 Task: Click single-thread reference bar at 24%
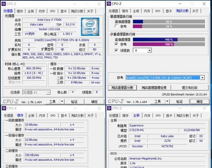tap(169, 26)
